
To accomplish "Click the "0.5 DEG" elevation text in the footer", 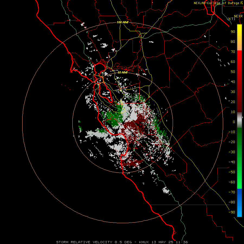I will click(x=123, y=242).
